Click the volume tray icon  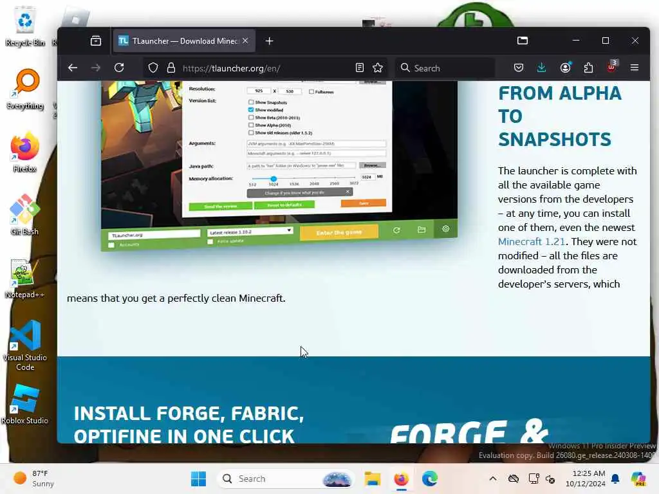[x=551, y=479]
